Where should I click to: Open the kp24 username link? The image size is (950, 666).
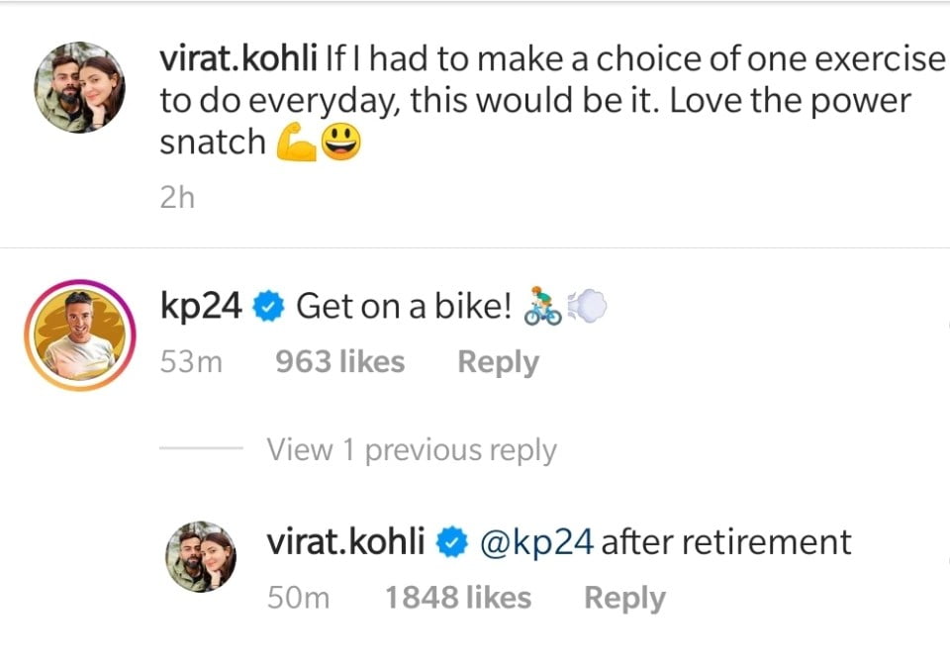pos(200,307)
